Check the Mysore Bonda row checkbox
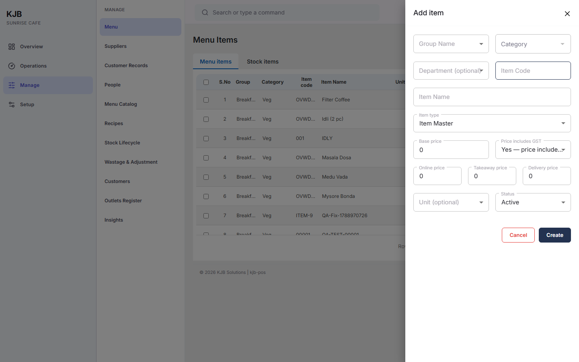 [x=206, y=196]
